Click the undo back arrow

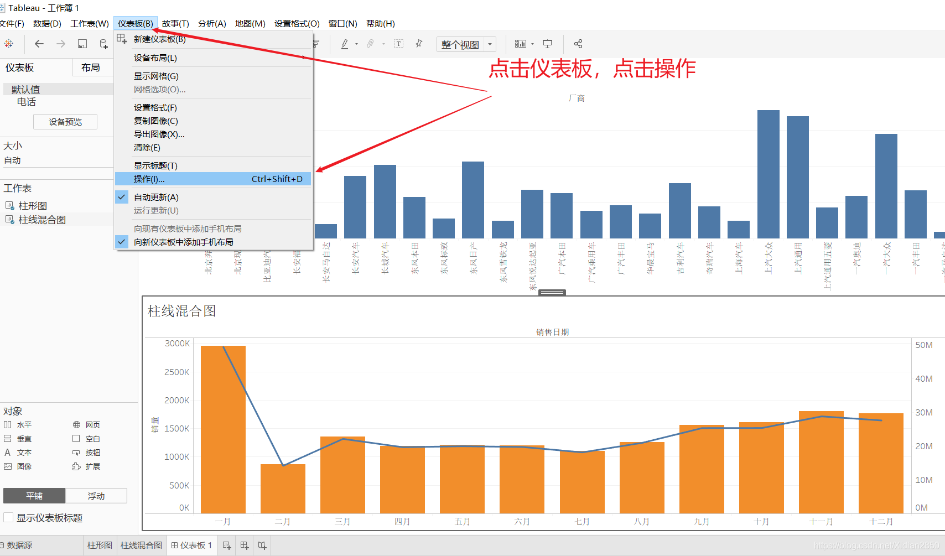click(x=39, y=44)
